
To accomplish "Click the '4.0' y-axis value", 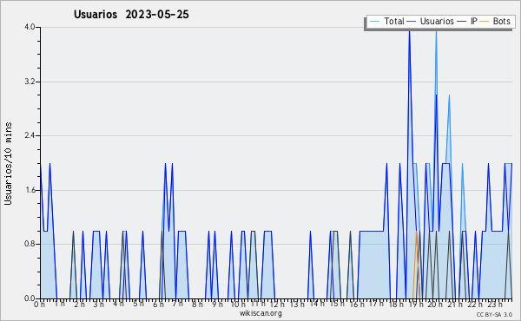I will point(30,27).
